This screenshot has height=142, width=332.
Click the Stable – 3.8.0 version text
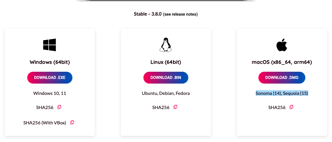pyautogui.click(x=147, y=14)
